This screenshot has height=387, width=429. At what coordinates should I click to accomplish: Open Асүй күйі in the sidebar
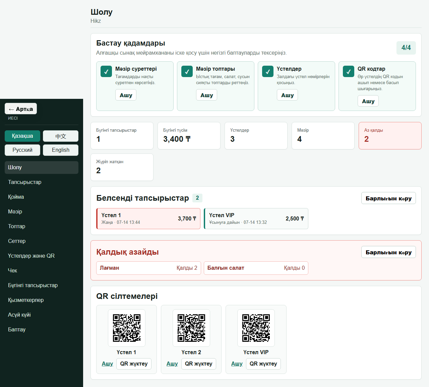point(42,315)
